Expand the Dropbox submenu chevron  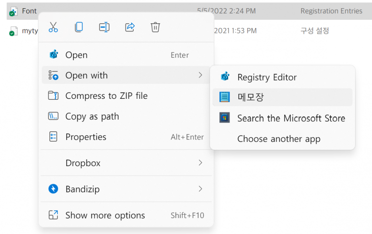click(201, 163)
